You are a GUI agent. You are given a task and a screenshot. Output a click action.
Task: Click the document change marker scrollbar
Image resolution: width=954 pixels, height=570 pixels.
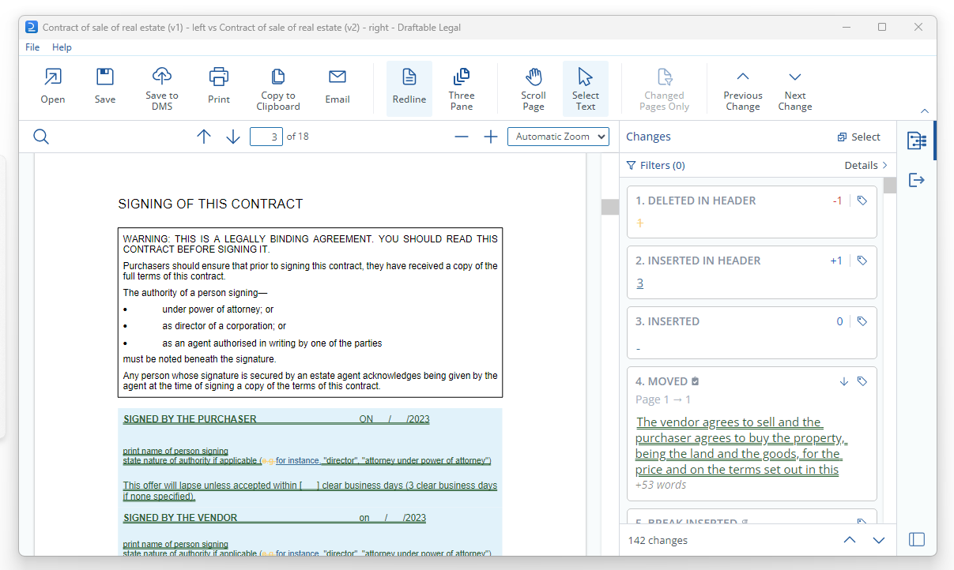[610, 207]
